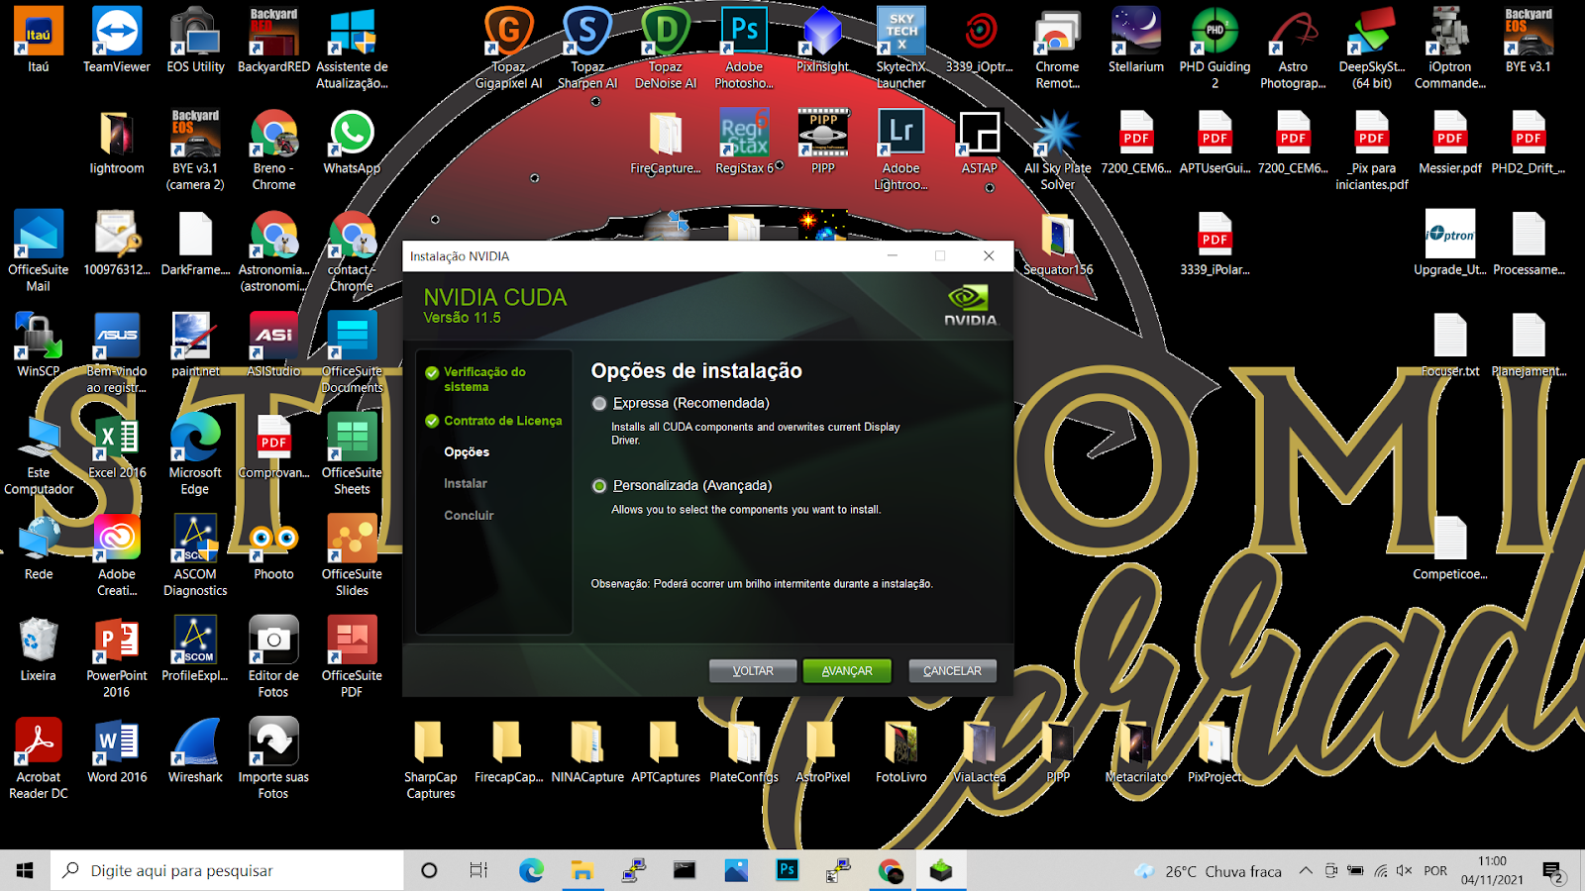Open the 11:00 clock and date
1585x891 pixels.
(x=1492, y=870)
